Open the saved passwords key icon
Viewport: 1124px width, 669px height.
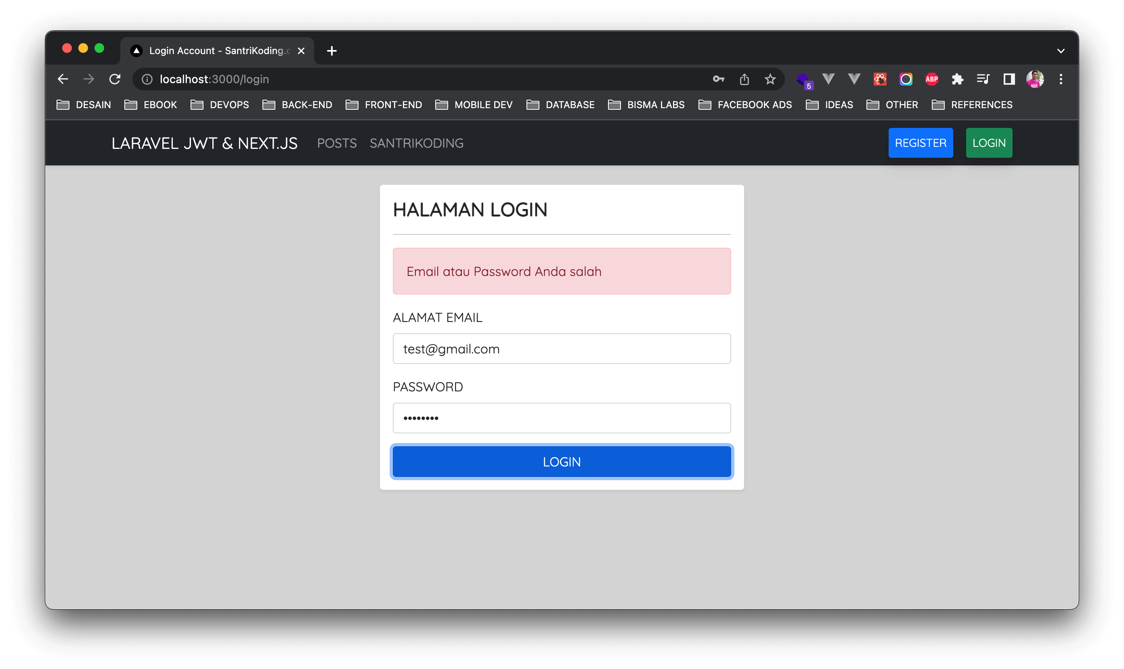[719, 79]
